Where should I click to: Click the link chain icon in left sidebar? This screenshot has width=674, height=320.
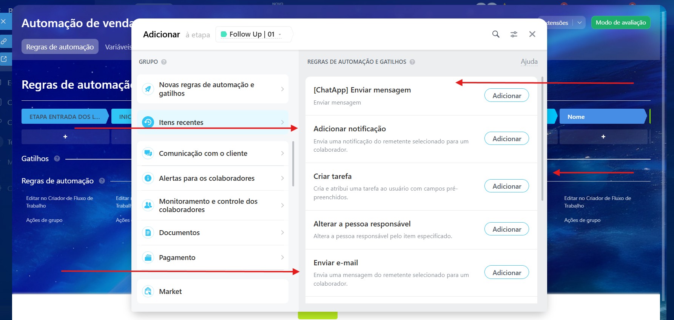(3, 41)
